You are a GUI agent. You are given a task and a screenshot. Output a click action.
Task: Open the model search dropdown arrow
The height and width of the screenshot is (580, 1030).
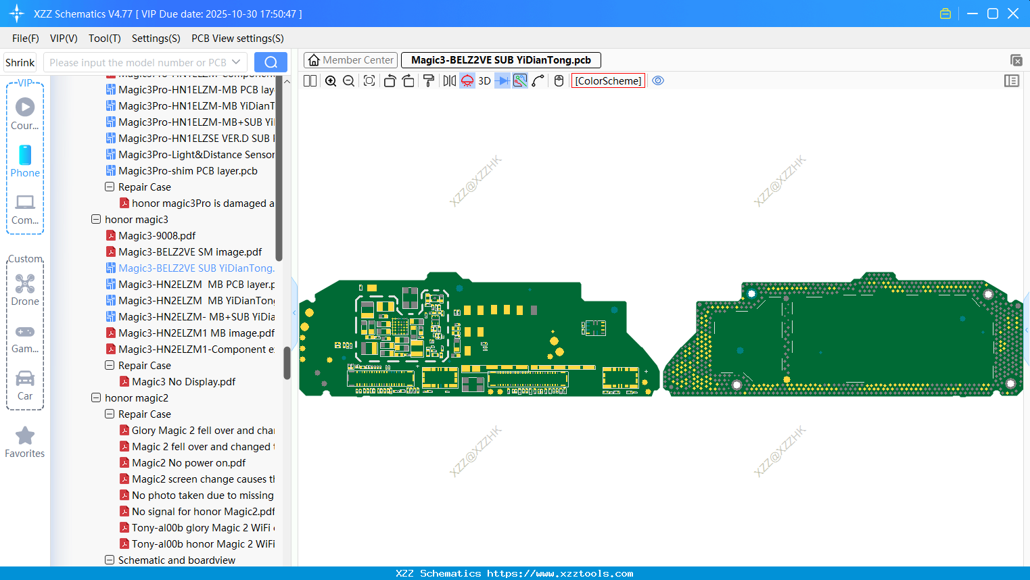(237, 62)
